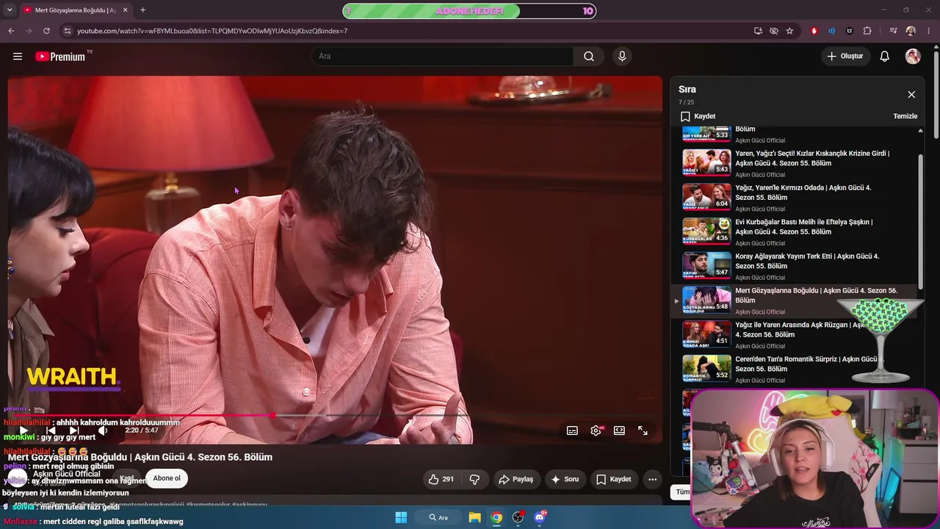Open Chrome from the taskbar
Screen dimensions: 940x529
[x=496, y=517]
